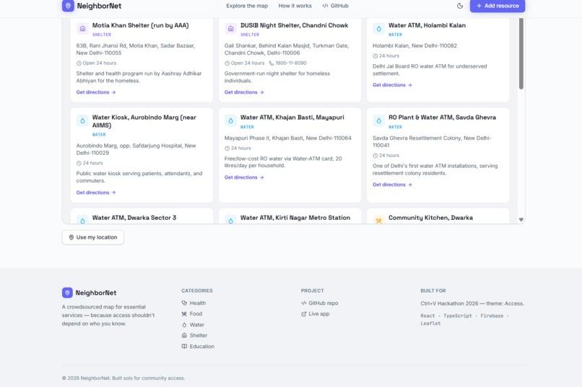Click water drop icon on Aurobindo Marg Kiosk card

pyautogui.click(x=82, y=121)
